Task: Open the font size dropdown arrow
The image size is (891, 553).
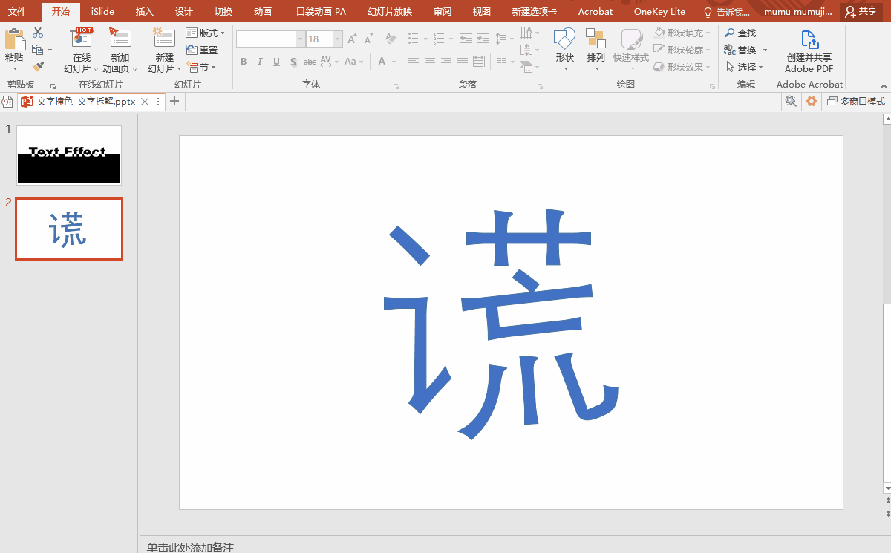Action: tap(338, 39)
